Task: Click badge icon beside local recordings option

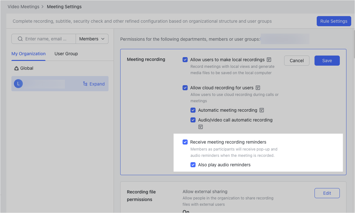Action: 269,60
